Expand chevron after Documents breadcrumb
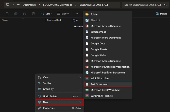170x112 pixels. click(39, 5)
